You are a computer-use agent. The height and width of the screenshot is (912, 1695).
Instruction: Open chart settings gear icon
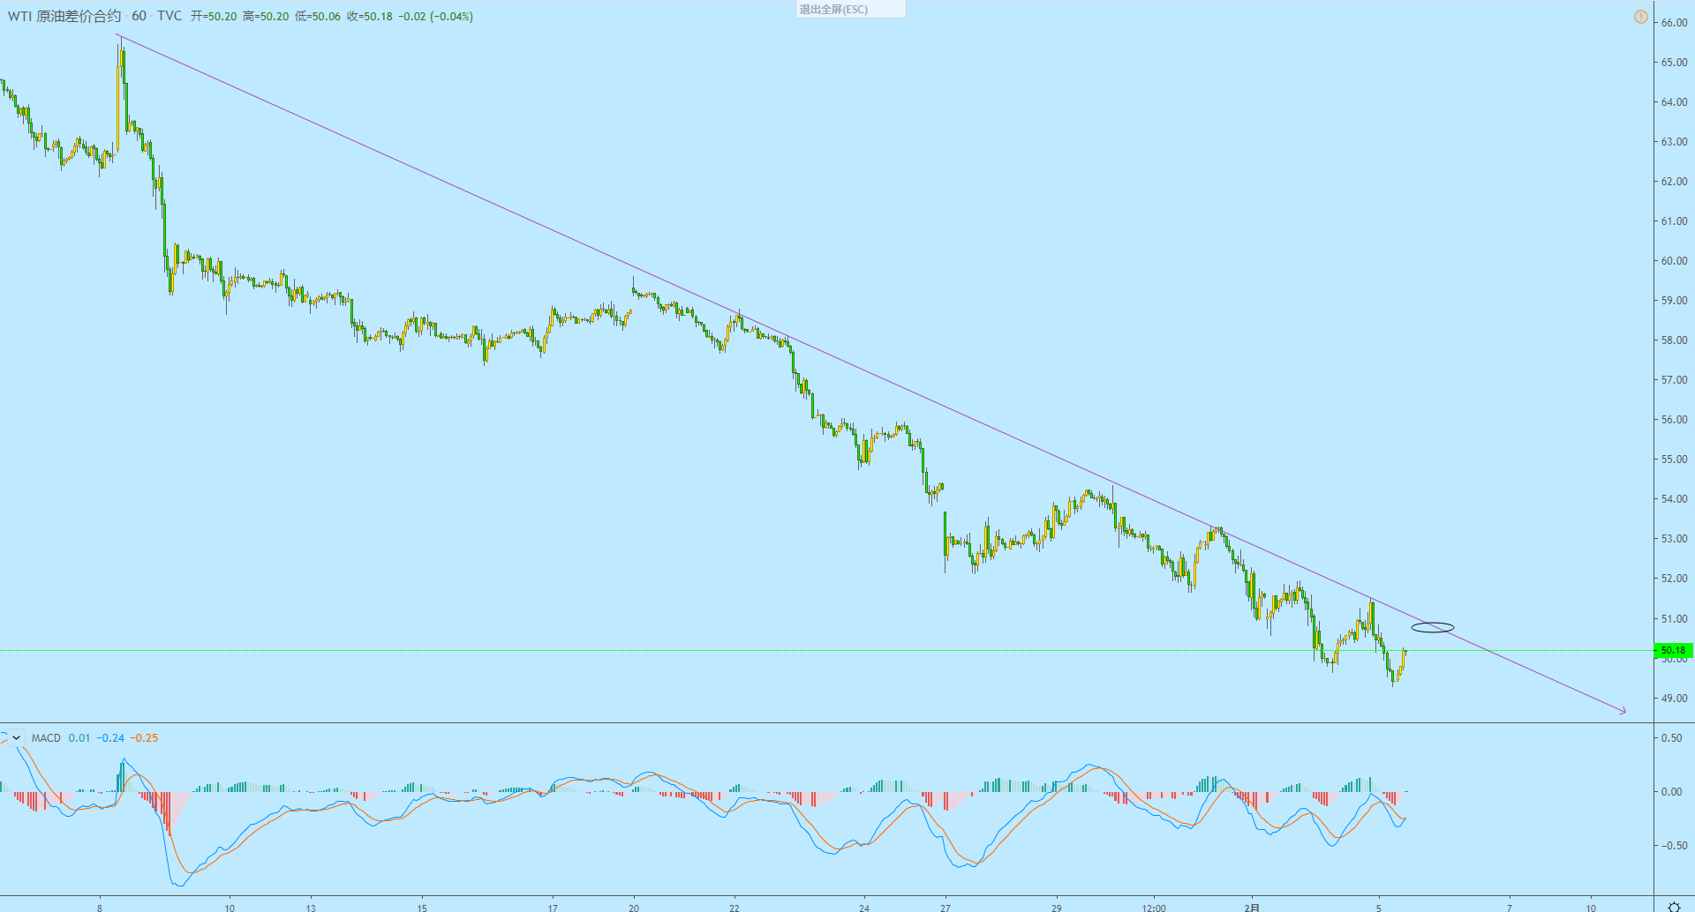(x=1674, y=906)
